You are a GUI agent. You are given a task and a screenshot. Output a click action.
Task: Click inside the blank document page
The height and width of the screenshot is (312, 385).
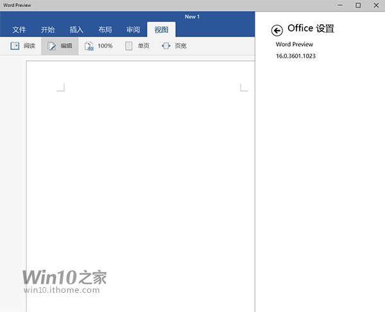pyautogui.click(x=141, y=186)
